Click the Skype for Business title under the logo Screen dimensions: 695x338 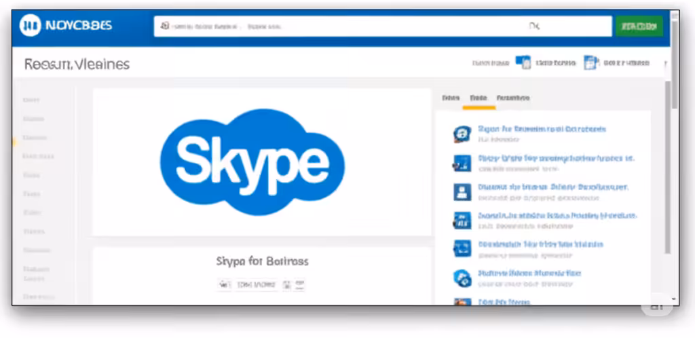[262, 261]
